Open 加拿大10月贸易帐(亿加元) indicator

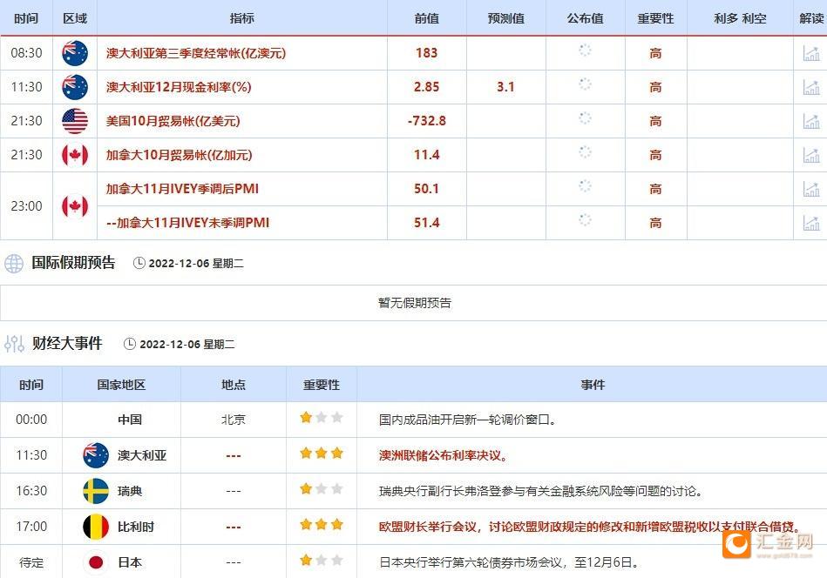tap(179, 155)
